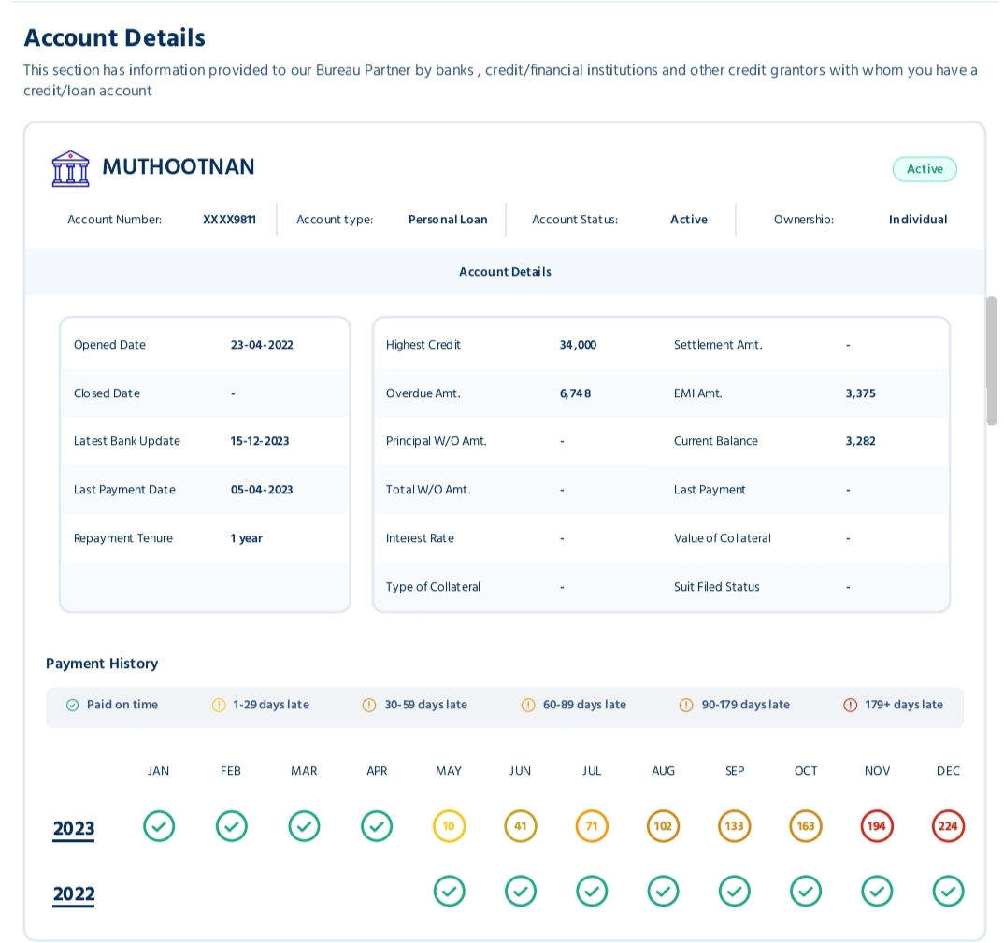Click the December 2023 224-days-late red icon
The width and height of the screenshot is (1004, 943).
948,826
